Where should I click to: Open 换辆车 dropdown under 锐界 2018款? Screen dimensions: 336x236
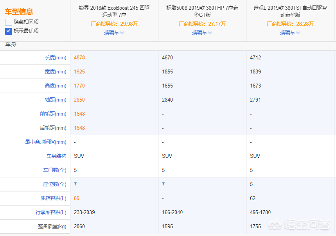(x=114, y=32)
